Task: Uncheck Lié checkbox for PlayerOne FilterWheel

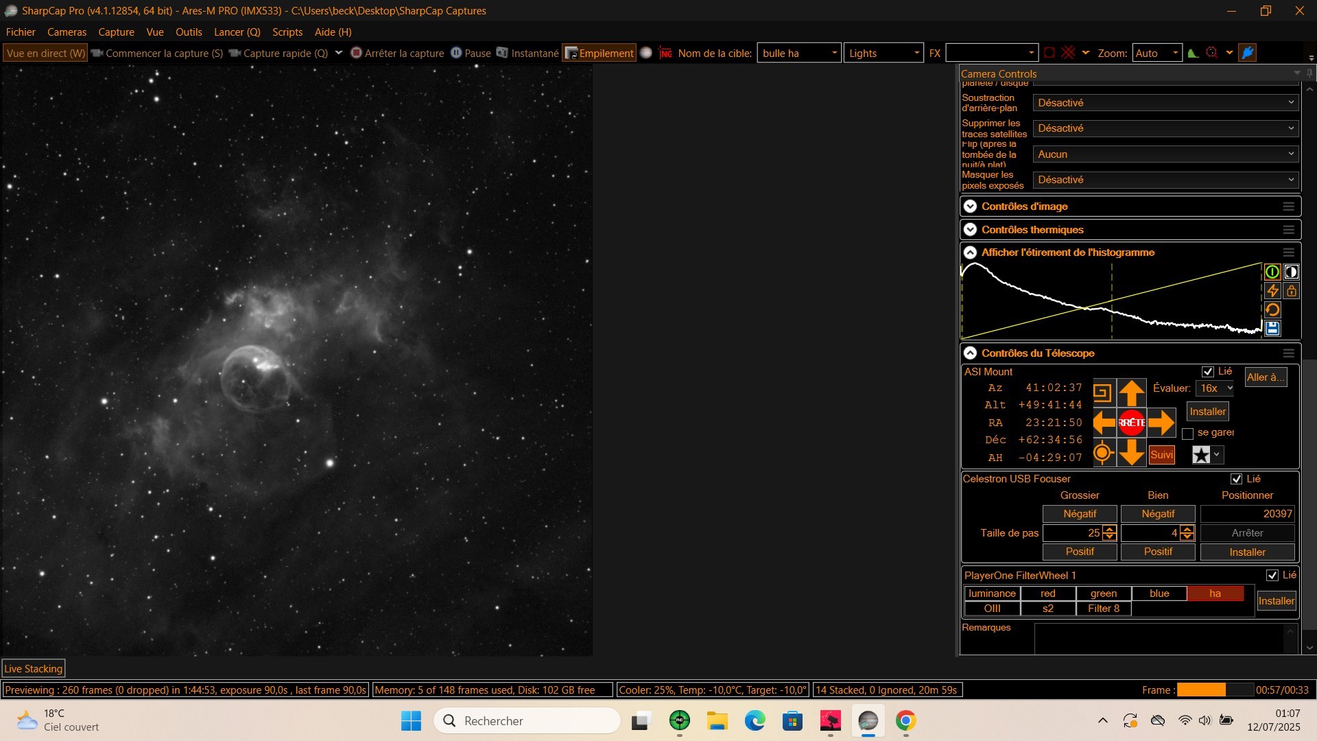Action: pos(1272,575)
